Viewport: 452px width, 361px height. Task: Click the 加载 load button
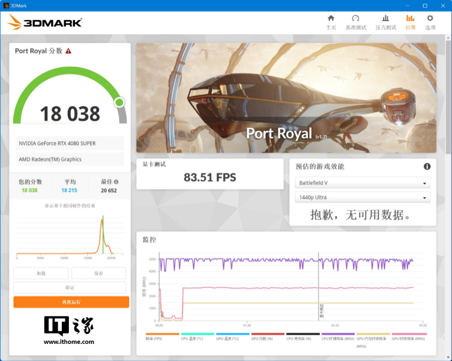click(41, 273)
